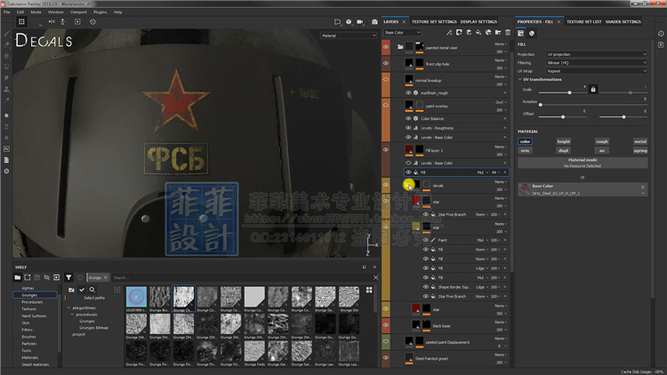Viewport: 667px width, 375px height.
Task: Adjust the Scale slider in UV transformations
Action: (x=569, y=92)
